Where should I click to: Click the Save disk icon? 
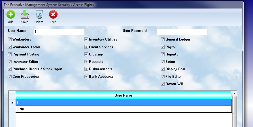point(25,15)
